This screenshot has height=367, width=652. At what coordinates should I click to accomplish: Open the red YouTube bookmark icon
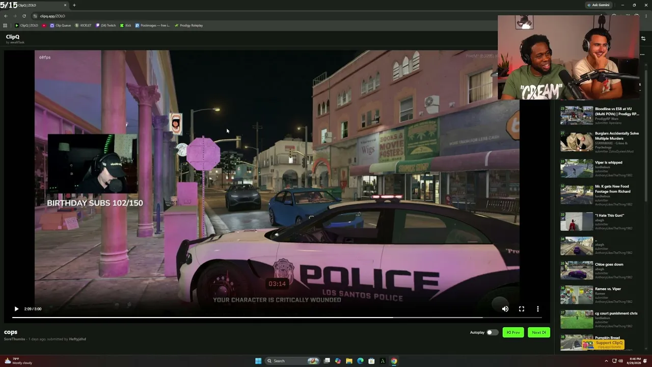pos(44,25)
